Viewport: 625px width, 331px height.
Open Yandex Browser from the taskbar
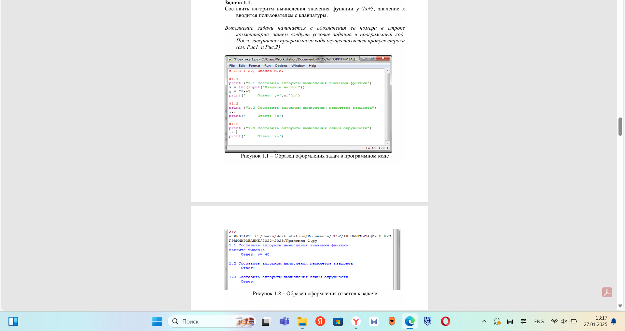(x=356, y=322)
